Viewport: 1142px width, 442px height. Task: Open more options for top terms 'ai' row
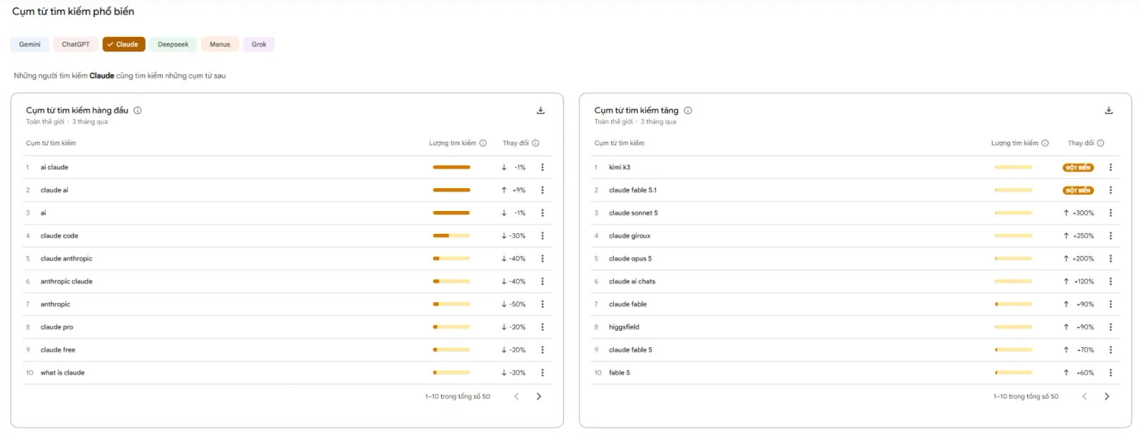(x=542, y=213)
